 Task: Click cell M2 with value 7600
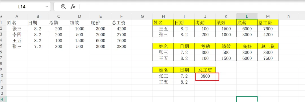[268, 29]
